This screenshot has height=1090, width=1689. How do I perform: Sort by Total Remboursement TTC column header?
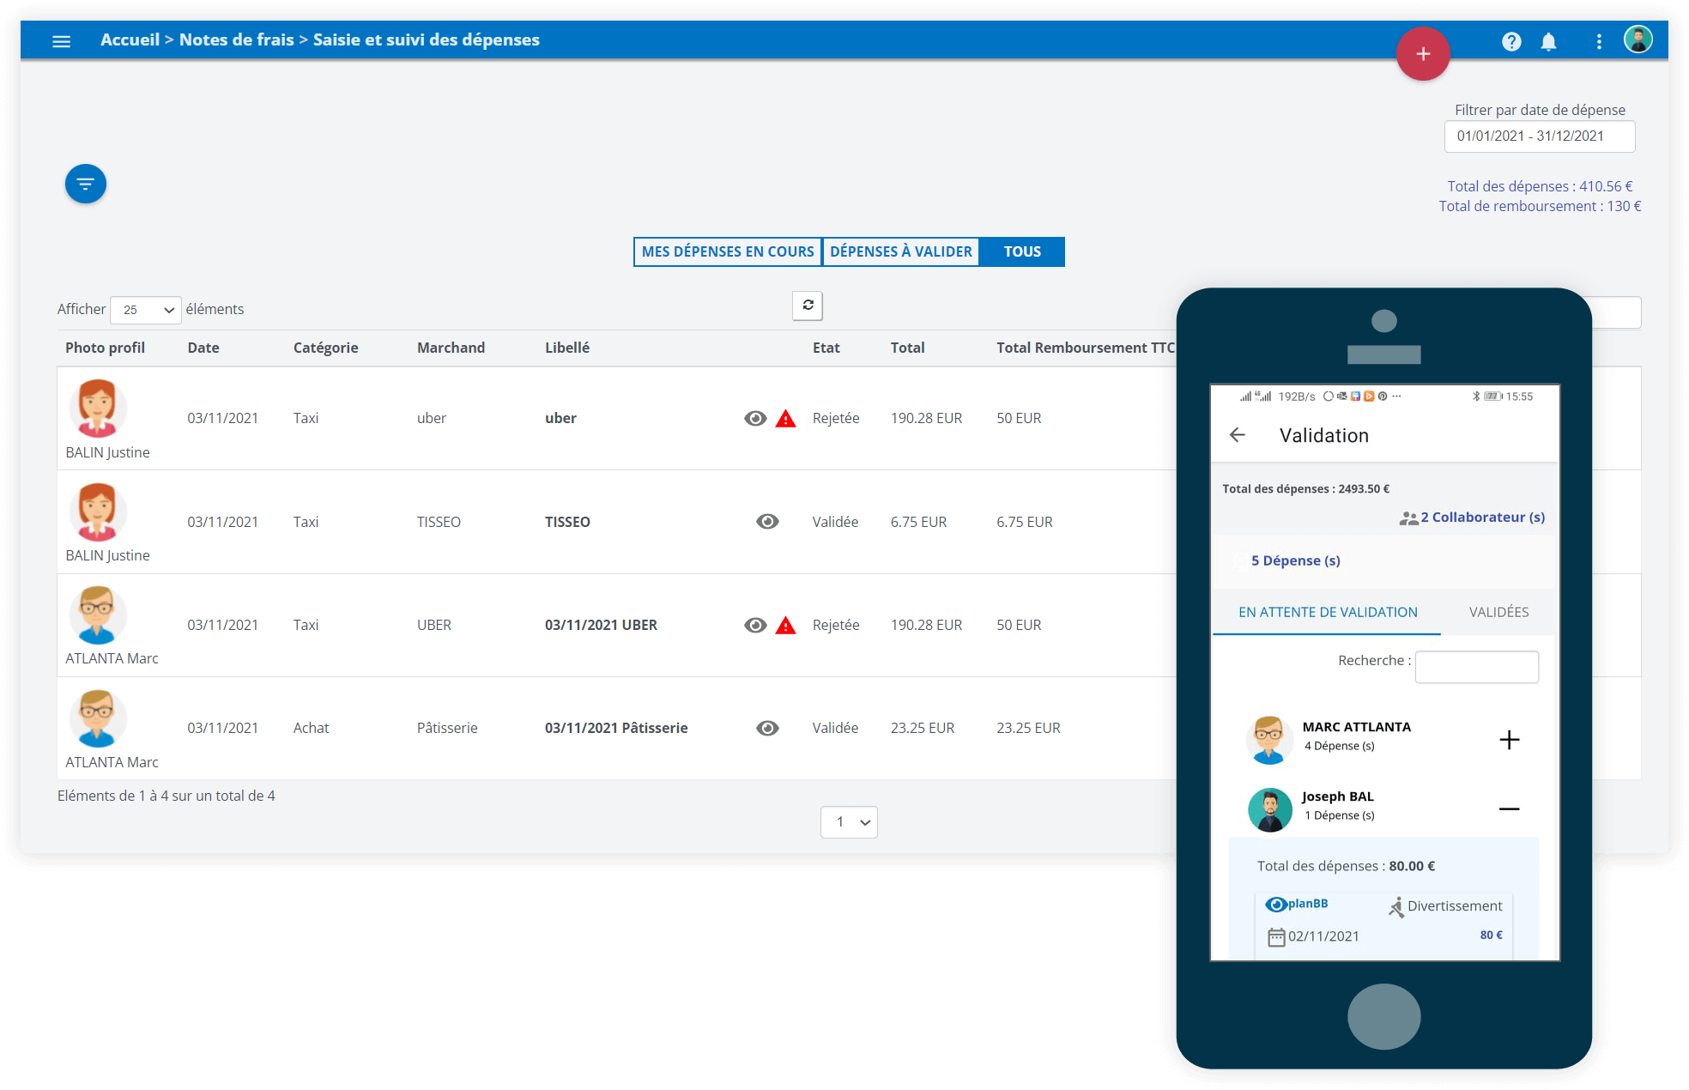coord(1086,348)
